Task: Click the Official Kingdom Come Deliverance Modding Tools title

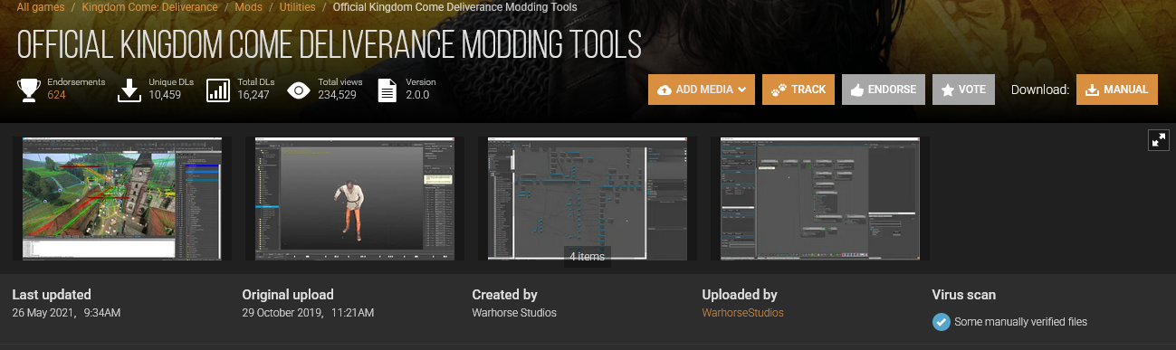Action: (330, 43)
